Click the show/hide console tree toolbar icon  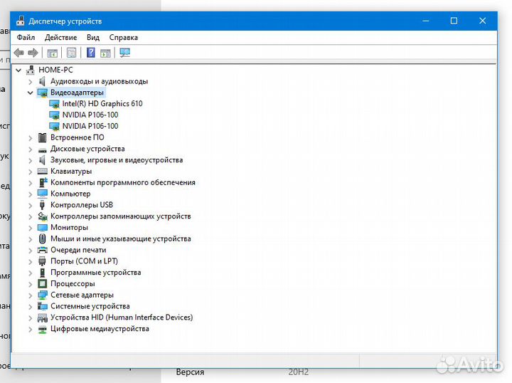pyautogui.click(x=52, y=53)
